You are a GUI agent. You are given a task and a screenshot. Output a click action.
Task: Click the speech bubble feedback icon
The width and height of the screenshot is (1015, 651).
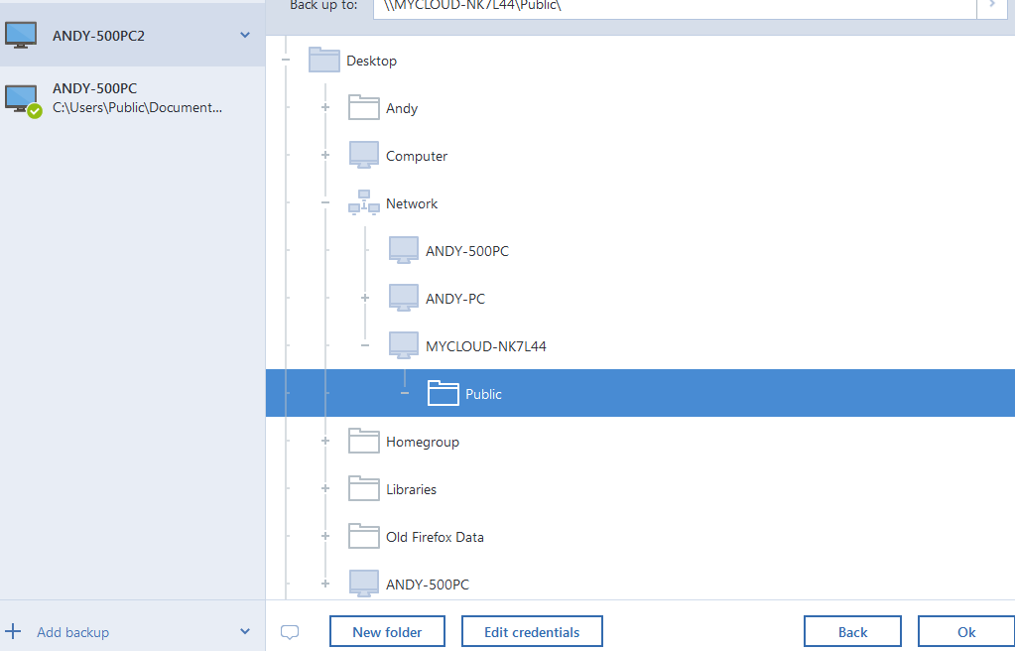290,632
